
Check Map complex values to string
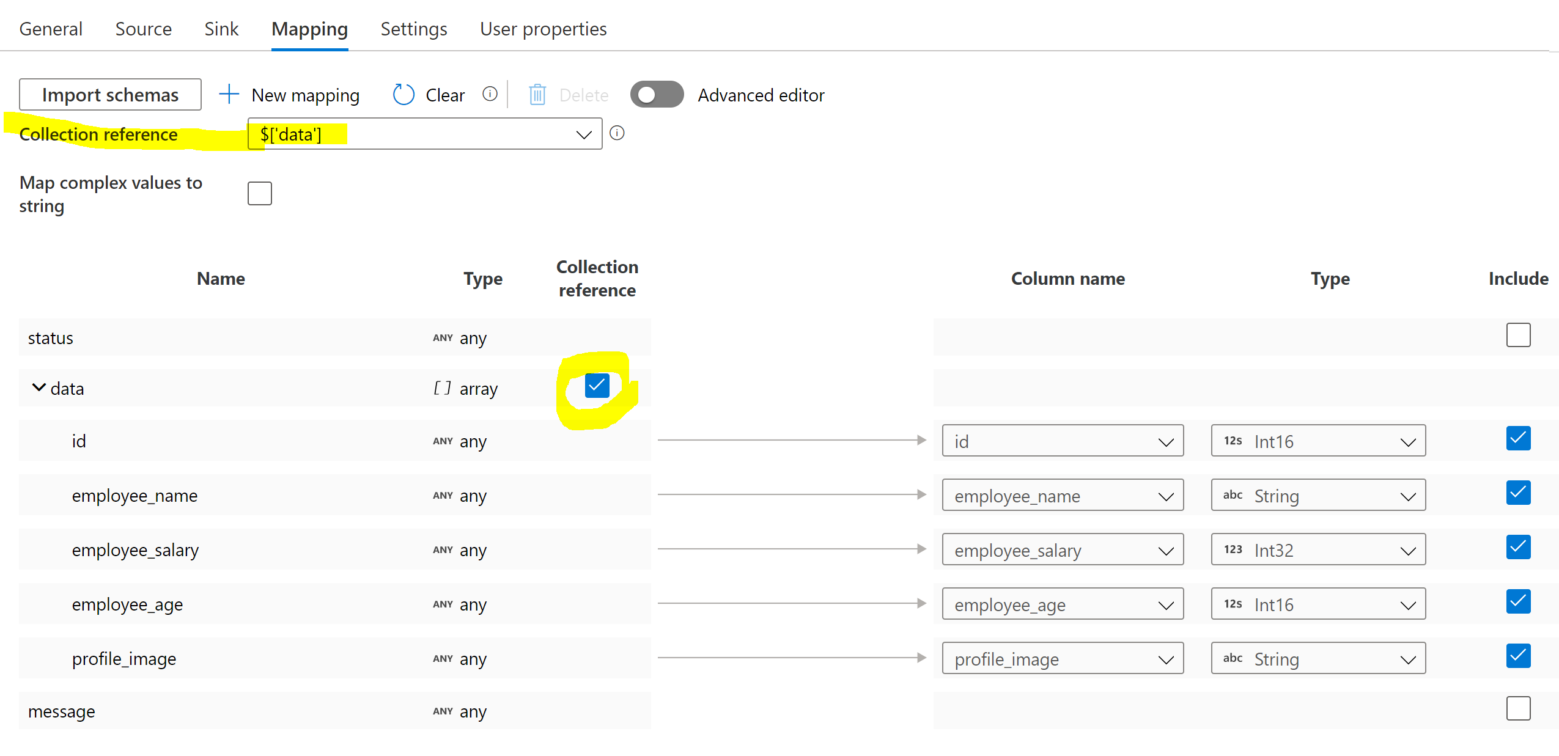pos(260,194)
